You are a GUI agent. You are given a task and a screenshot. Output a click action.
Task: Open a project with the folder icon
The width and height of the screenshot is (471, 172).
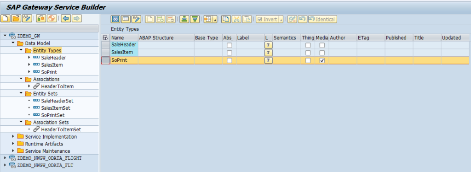coord(16,18)
